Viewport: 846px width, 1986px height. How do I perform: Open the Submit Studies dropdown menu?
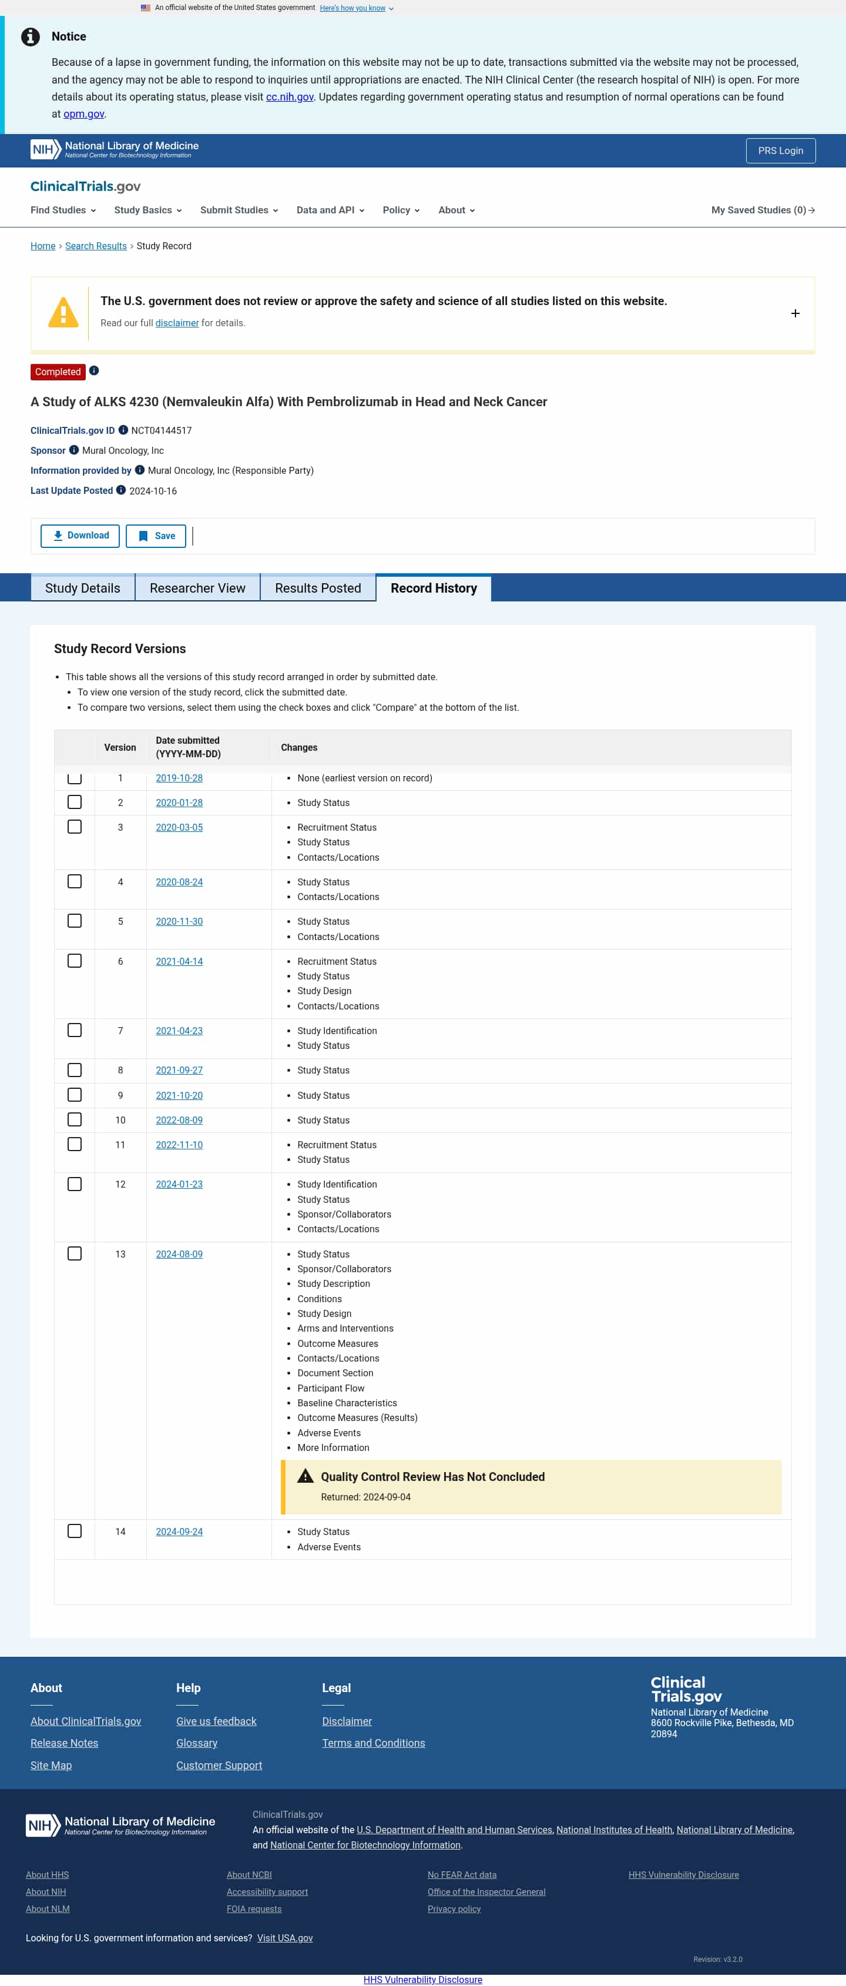click(239, 210)
